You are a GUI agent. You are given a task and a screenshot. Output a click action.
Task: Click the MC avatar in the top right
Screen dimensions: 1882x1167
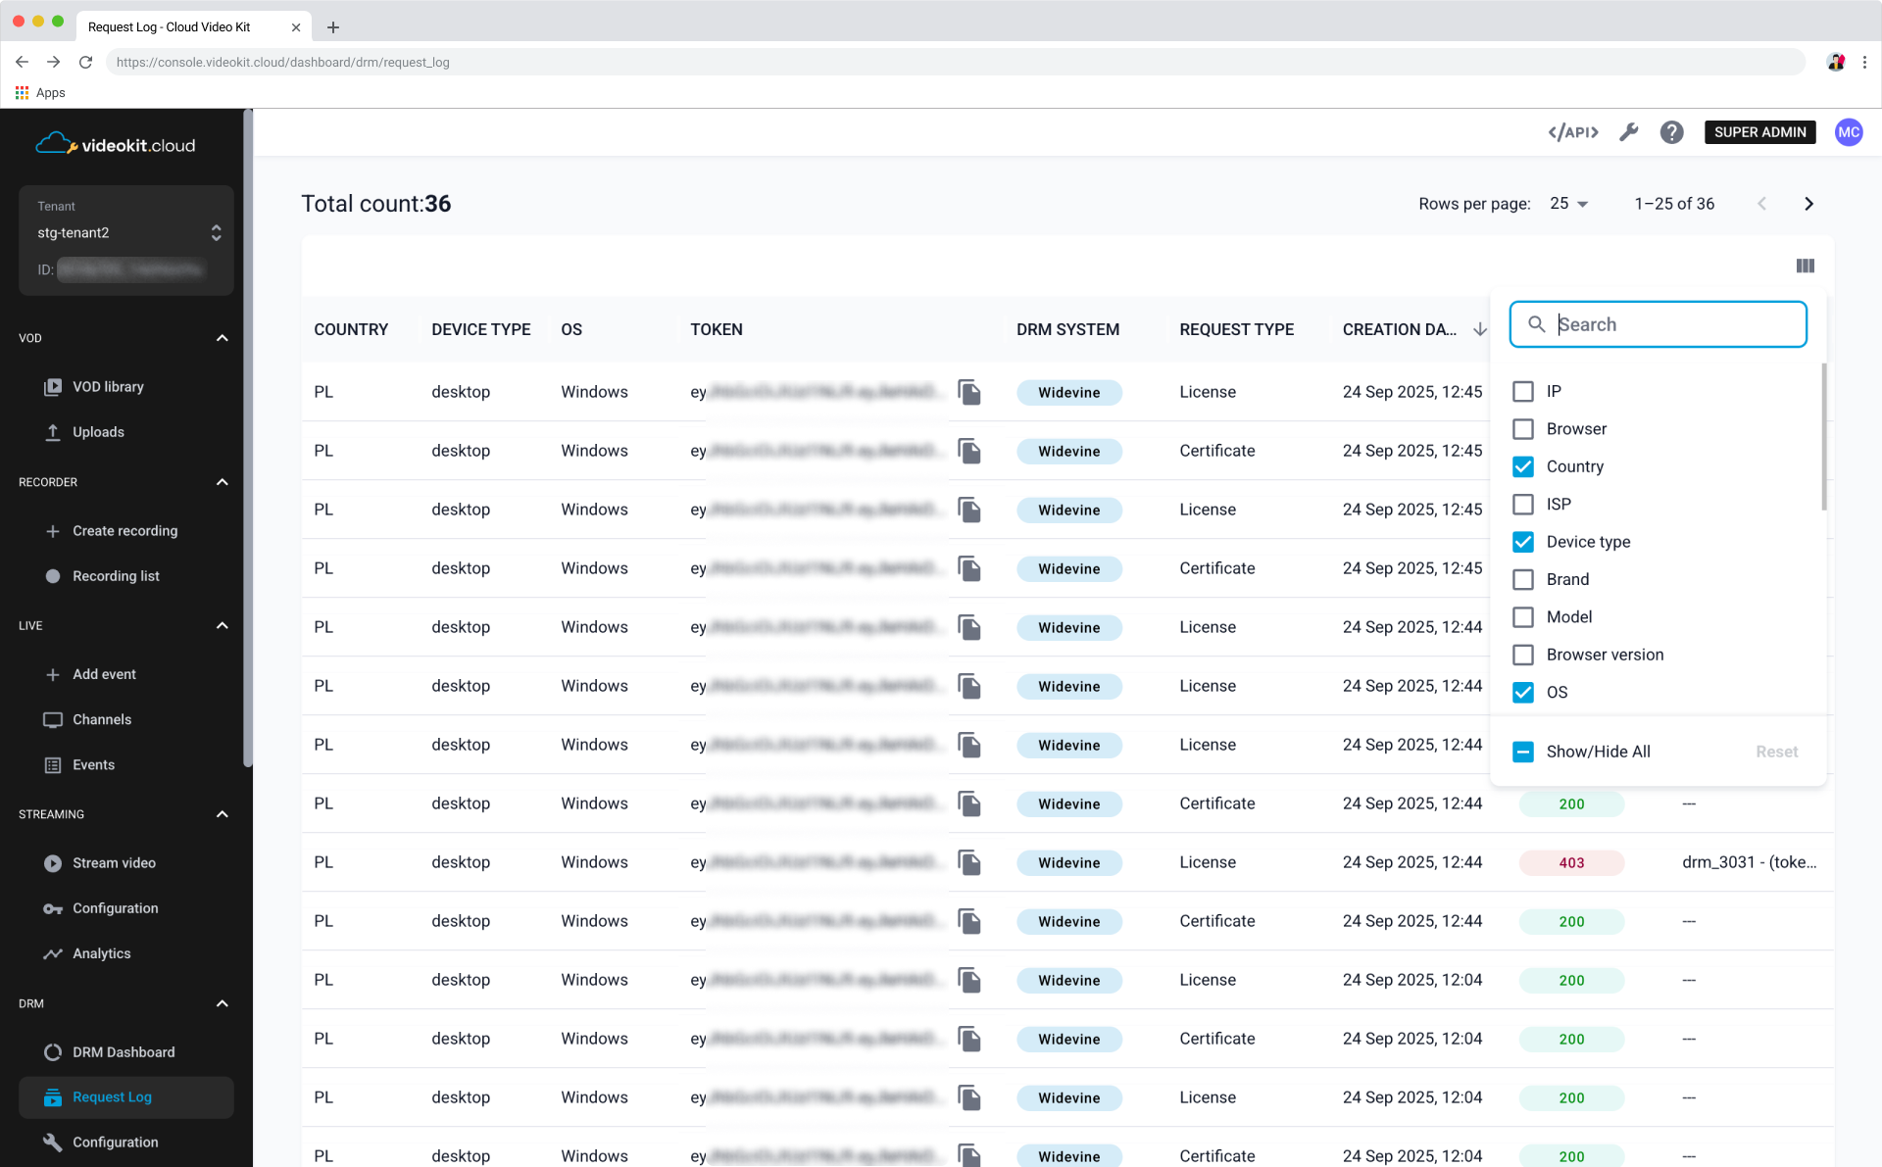point(1849,132)
